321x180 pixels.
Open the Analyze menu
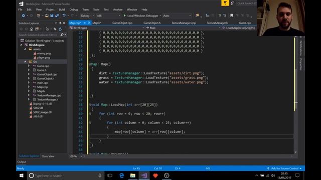(118, 9)
